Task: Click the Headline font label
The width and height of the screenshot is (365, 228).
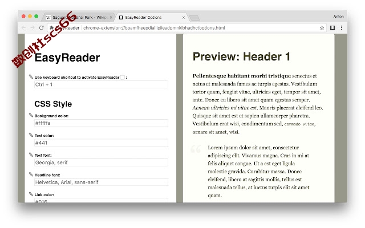Action: click(47, 175)
